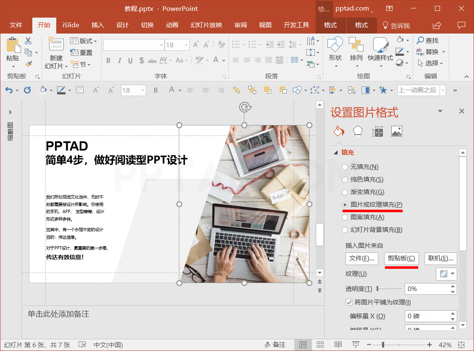Open the Size & Properties tab icon

click(377, 131)
